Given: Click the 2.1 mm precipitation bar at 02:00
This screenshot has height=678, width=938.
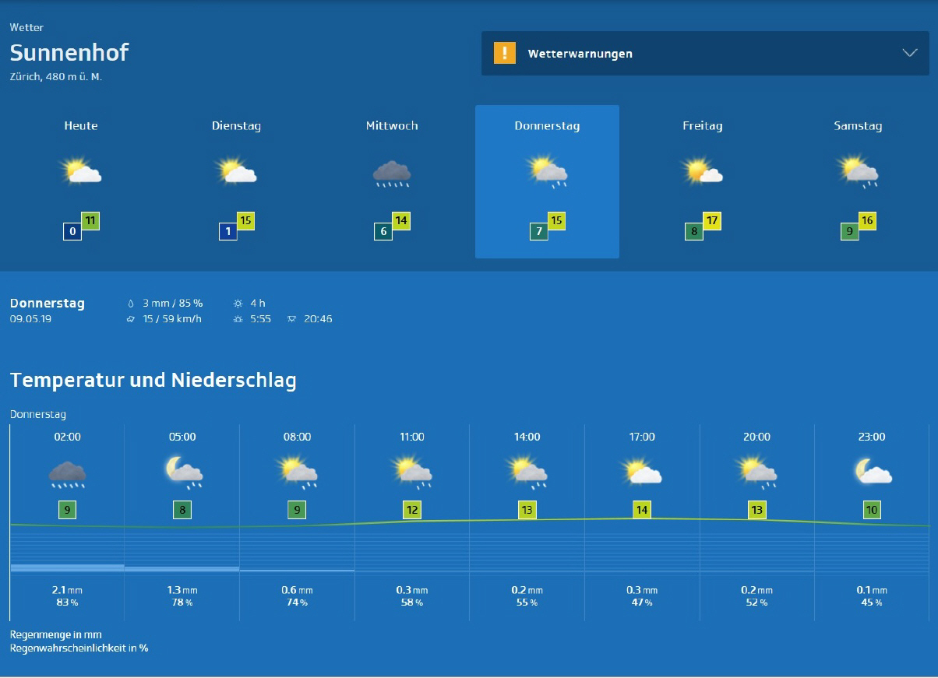Looking at the screenshot, I should tap(67, 567).
